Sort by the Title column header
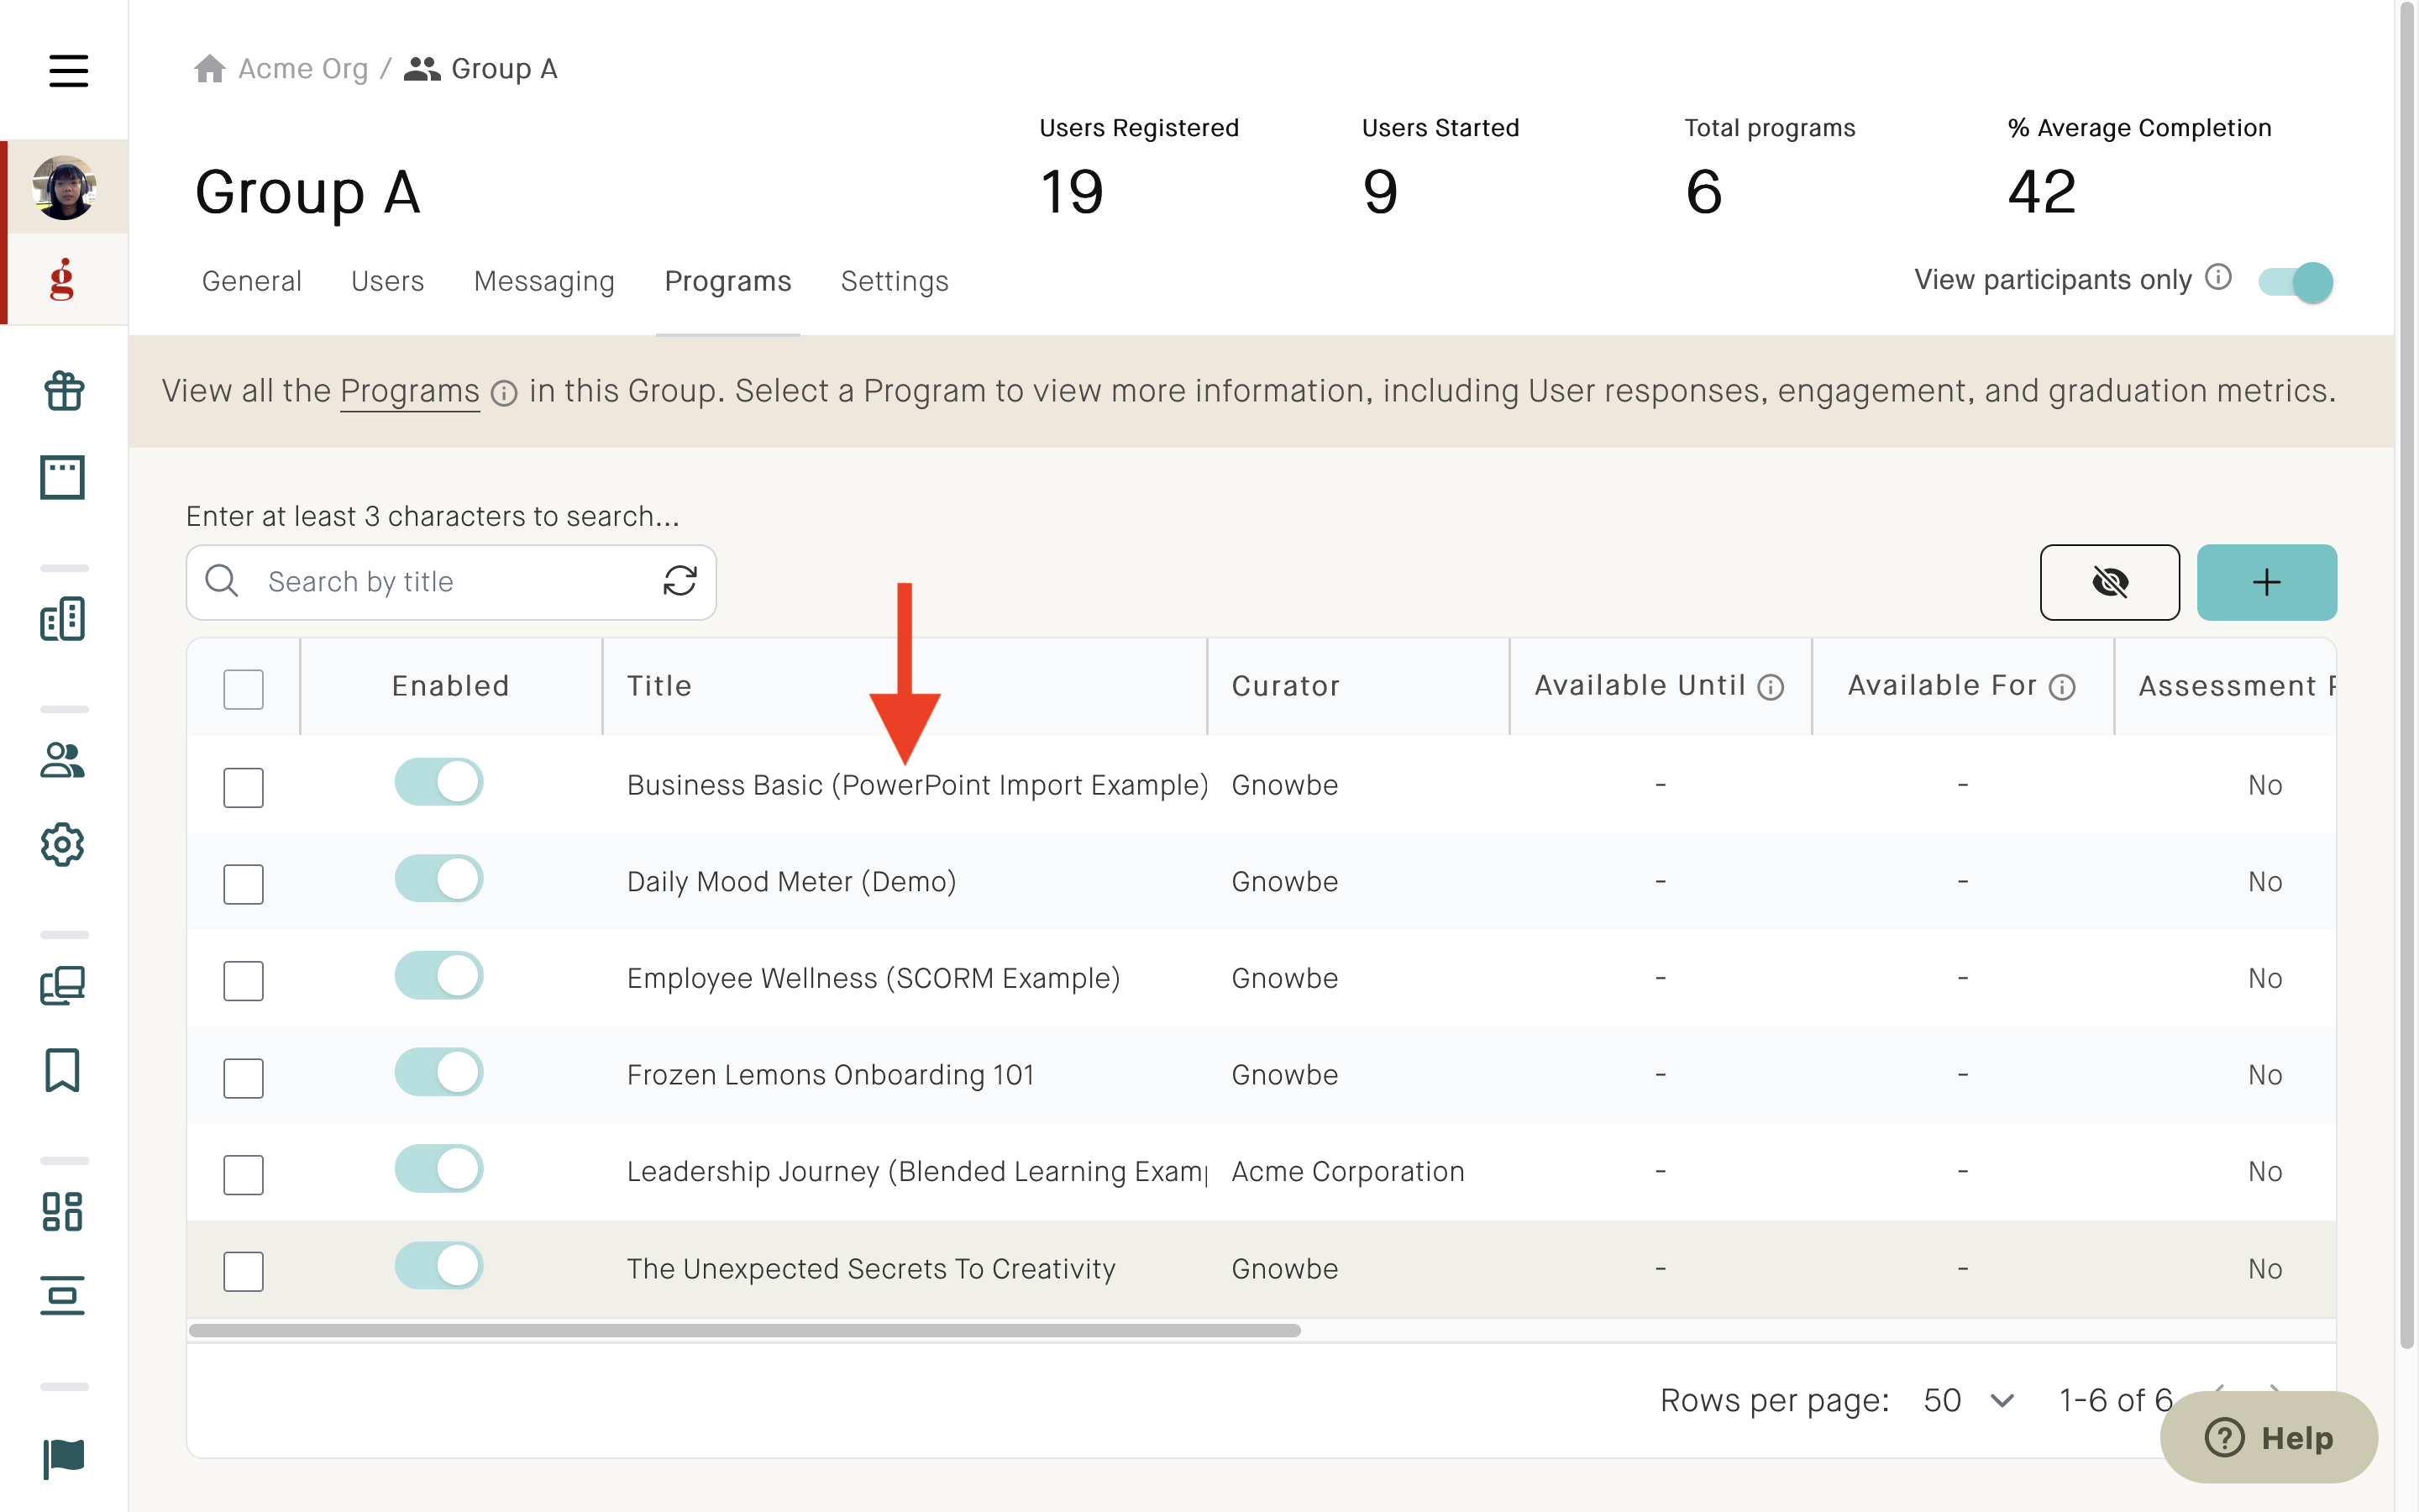Screen dimensions: 2419x1512 tap(659, 686)
